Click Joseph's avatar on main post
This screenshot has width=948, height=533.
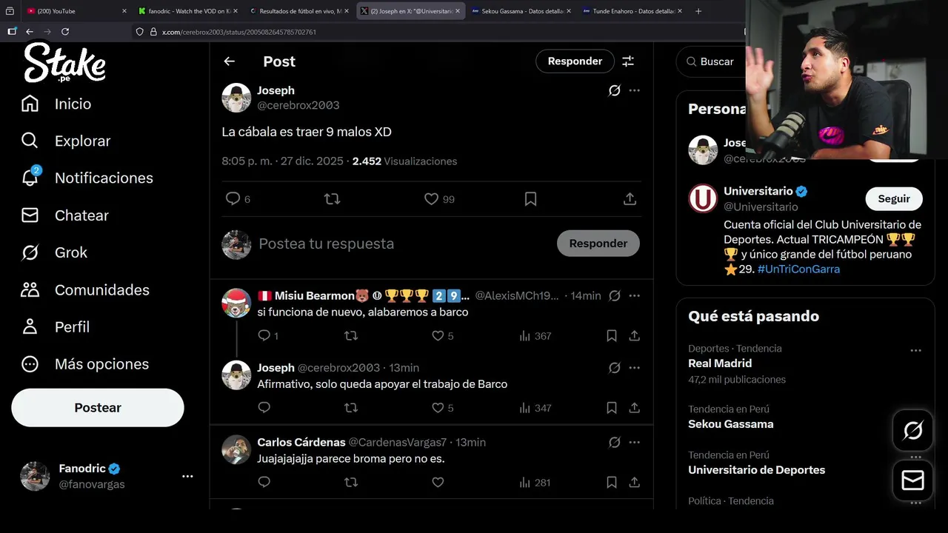pyautogui.click(x=236, y=98)
